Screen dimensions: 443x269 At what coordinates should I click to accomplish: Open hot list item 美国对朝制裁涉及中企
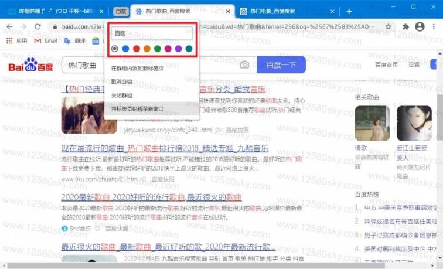(401, 248)
